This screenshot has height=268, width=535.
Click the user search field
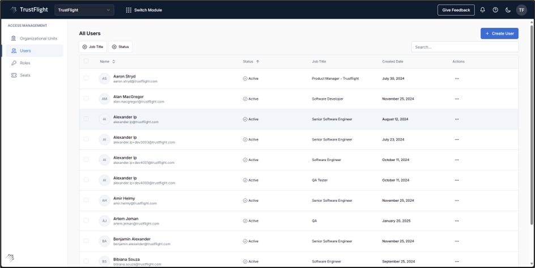(x=464, y=47)
